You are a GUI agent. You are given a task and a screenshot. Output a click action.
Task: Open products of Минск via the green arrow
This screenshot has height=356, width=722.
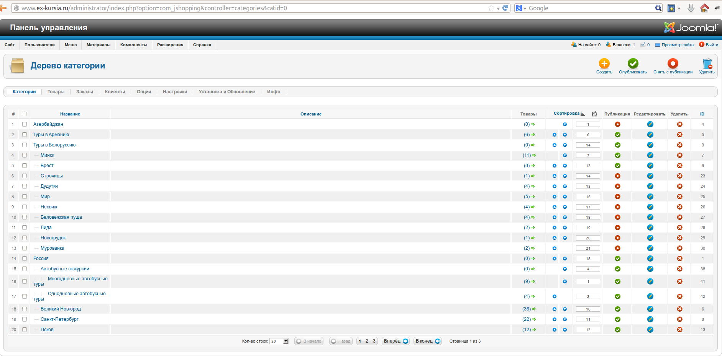click(x=534, y=155)
